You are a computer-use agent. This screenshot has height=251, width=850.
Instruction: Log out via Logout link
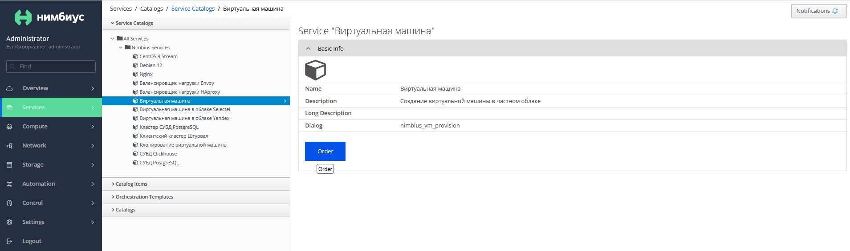[x=32, y=241]
